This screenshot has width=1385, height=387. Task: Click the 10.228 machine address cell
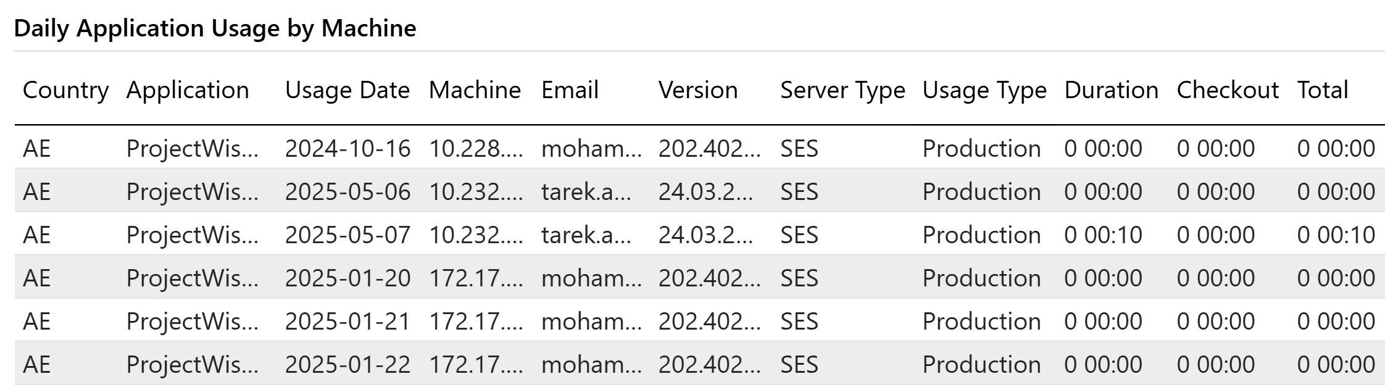point(475,149)
